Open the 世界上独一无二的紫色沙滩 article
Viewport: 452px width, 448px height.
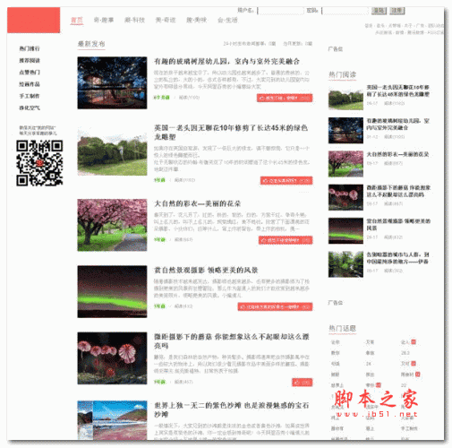click(x=232, y=409)
